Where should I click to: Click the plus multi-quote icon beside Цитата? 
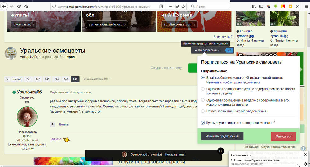click(x=52, y=124)
